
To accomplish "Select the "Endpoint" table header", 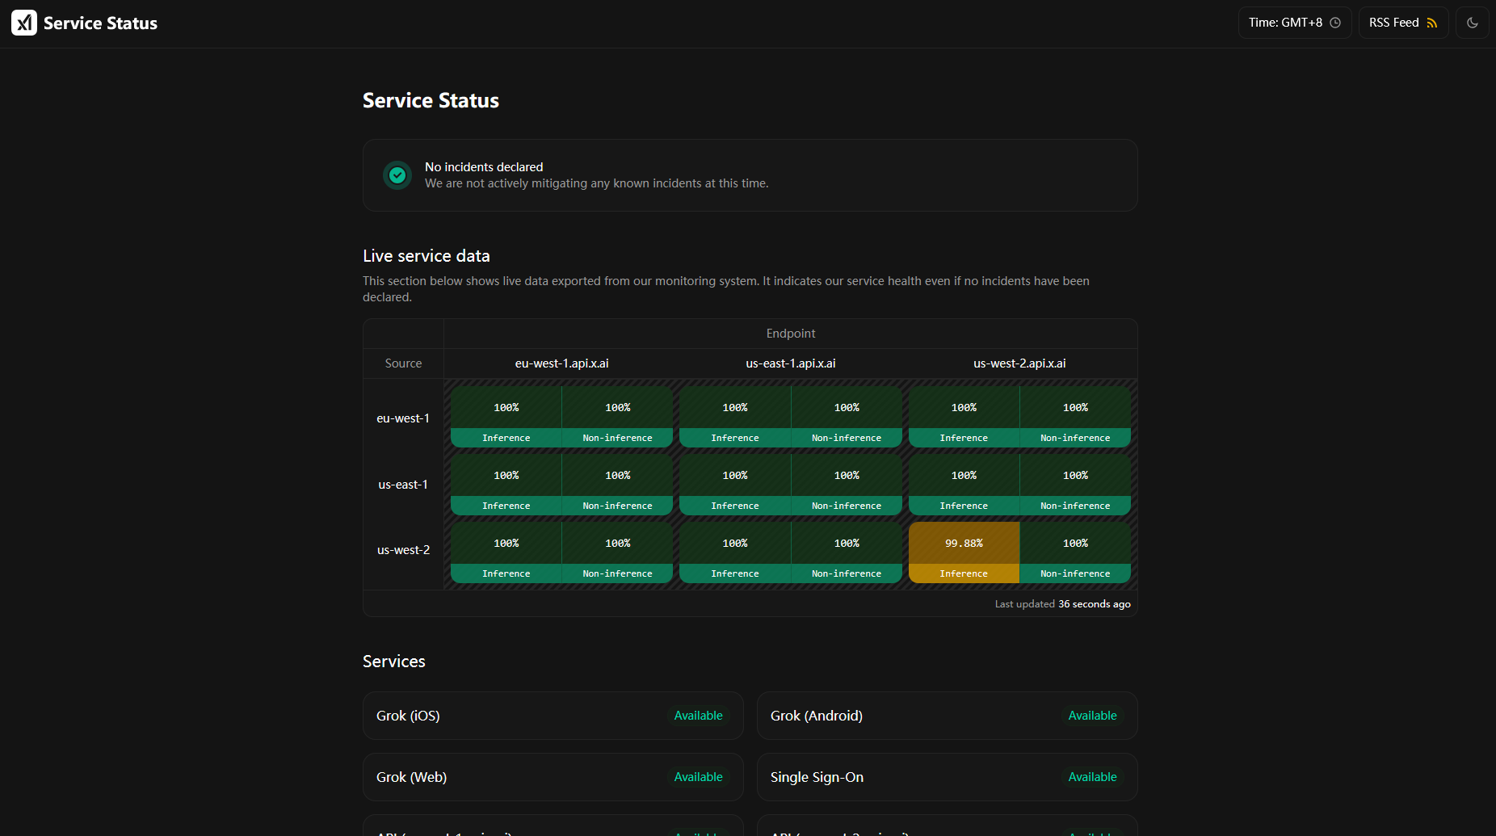I will pyautogui.click(x=791, y=334).
